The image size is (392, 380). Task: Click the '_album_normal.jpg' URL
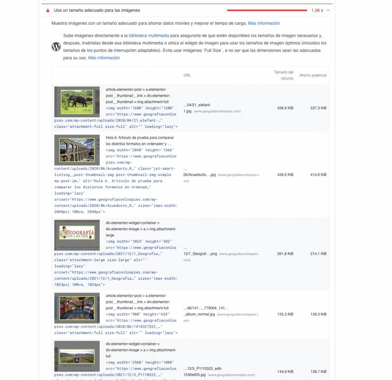point(199,314)
